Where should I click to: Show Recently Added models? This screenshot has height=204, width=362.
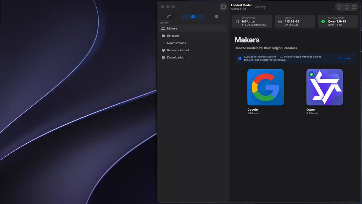[x=193, y=50]
